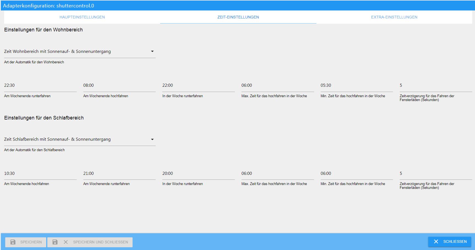Edit Wohnbereich shutter delay seconds field
This screenshot has height=250, width=475.
click(436, 85)
